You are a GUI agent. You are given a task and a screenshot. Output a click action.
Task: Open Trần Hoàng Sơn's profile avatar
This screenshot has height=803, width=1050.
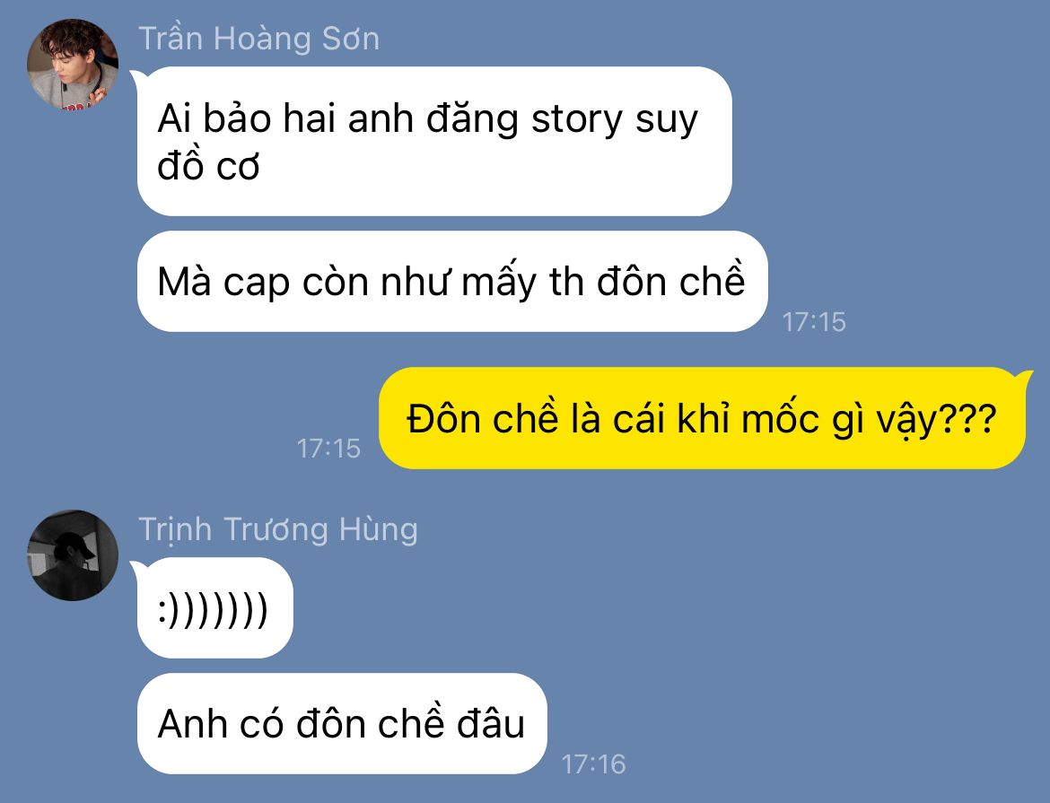pos(73,65)
